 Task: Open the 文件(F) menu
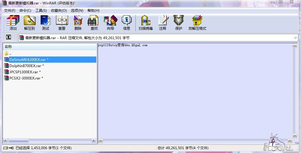pyautogui.click(x=10, y=11)
